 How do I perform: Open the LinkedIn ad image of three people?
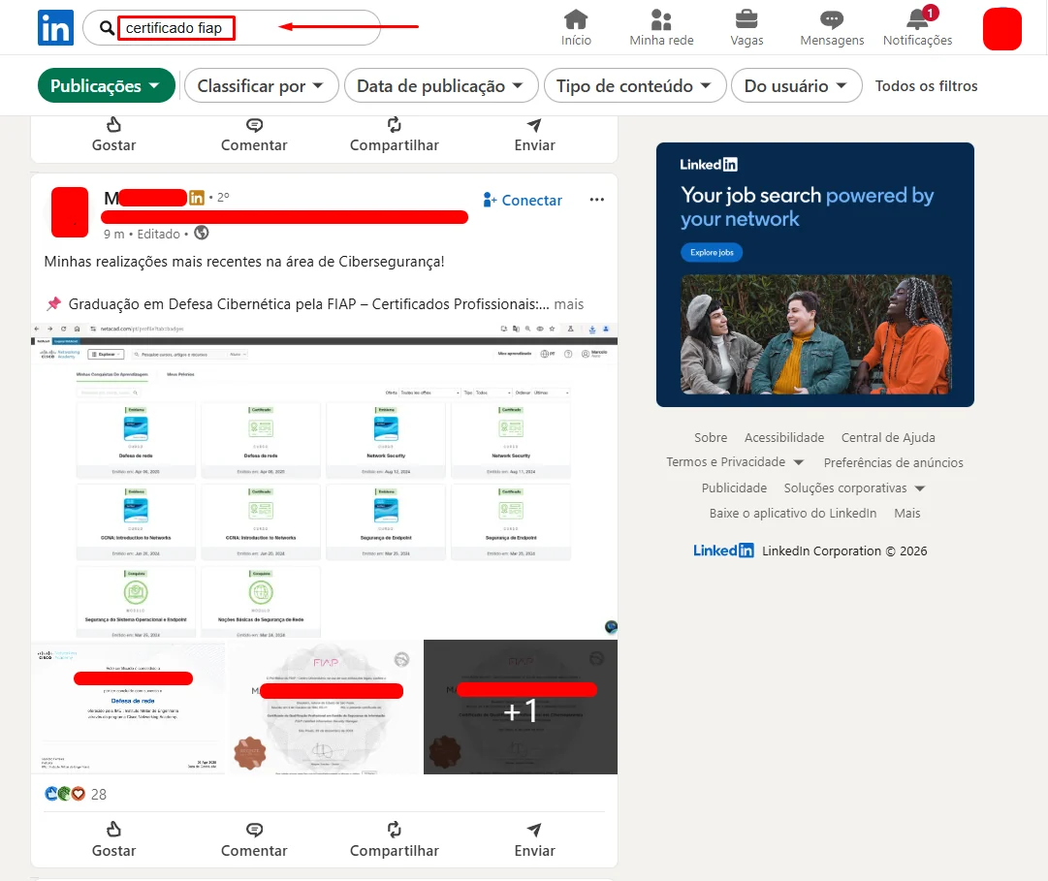pyautogui.click(x=816, y=334)
